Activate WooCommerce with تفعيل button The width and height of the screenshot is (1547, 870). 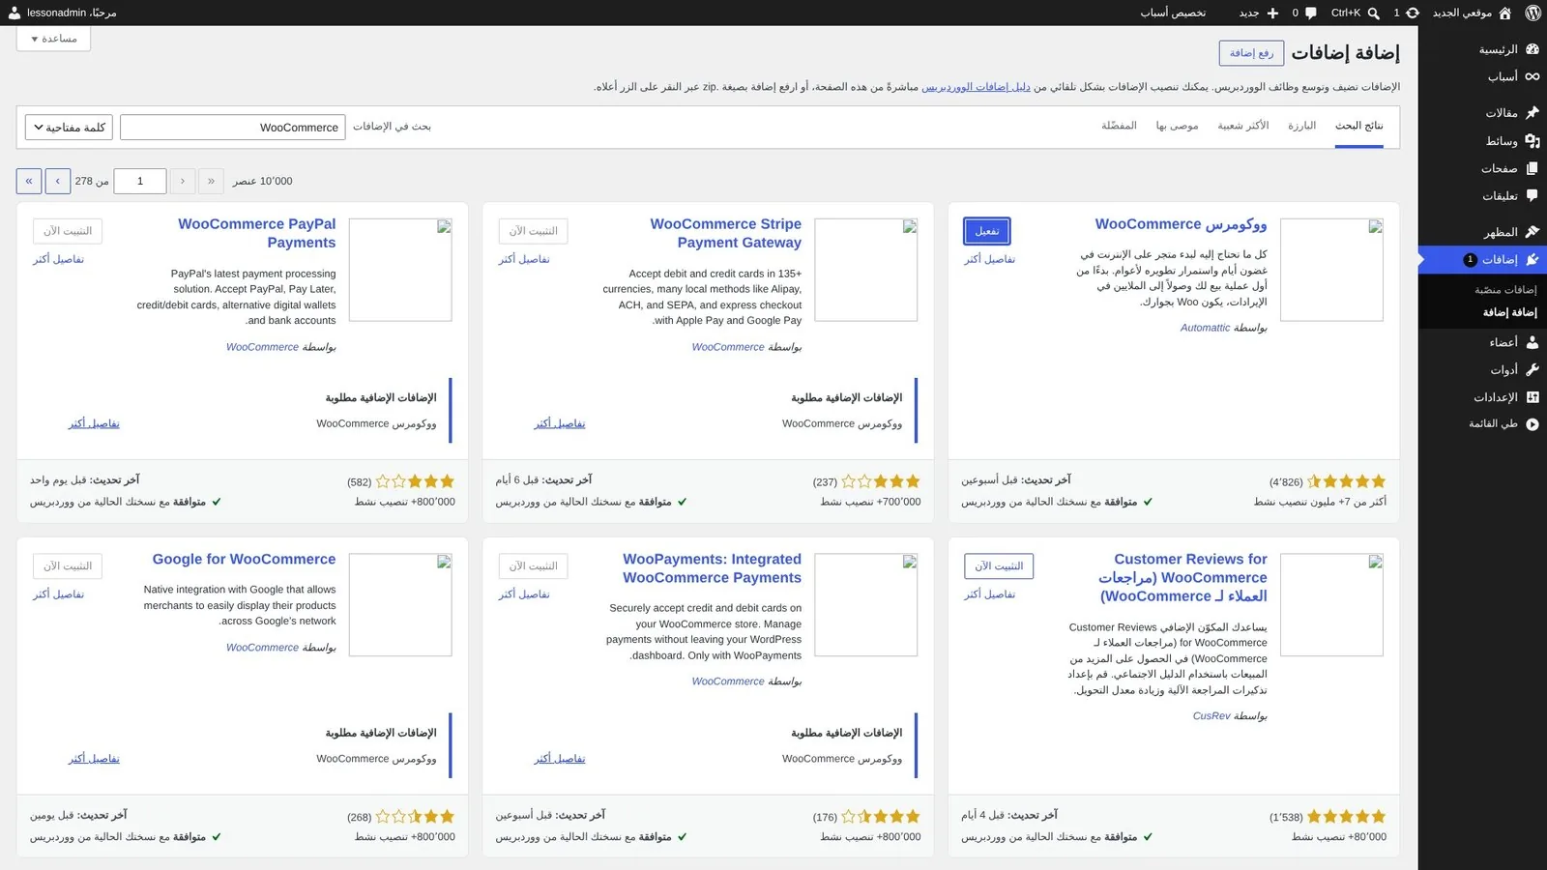coord(987,231)
